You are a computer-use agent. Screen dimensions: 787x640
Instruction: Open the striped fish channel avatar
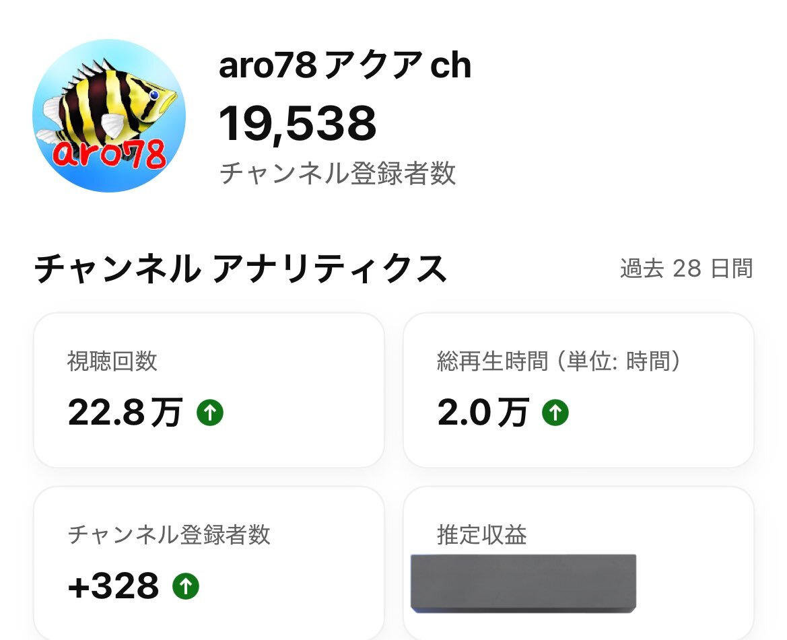pos(108,114)
